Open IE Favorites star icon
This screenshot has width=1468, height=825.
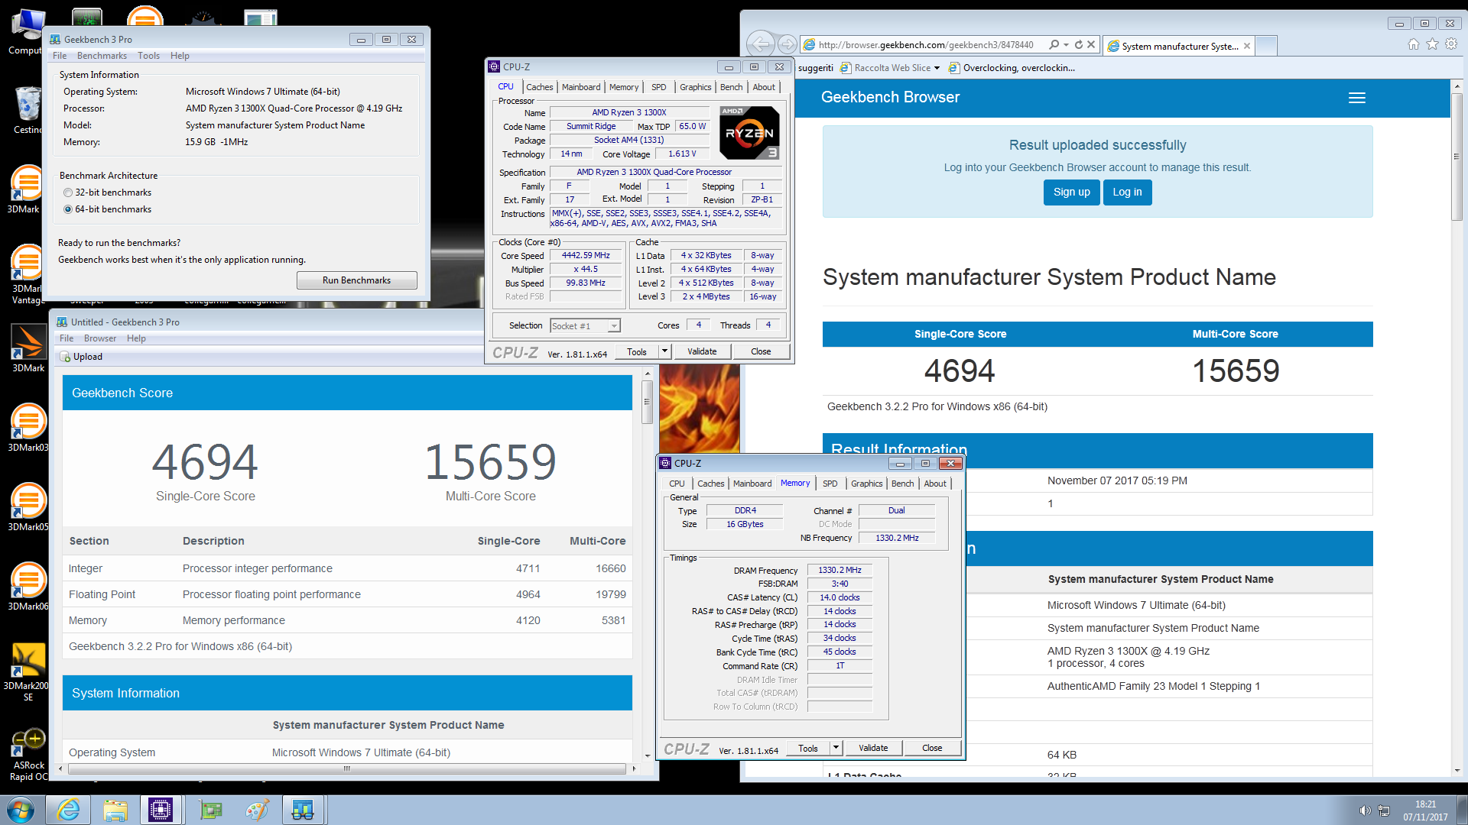pos(1432,44)
